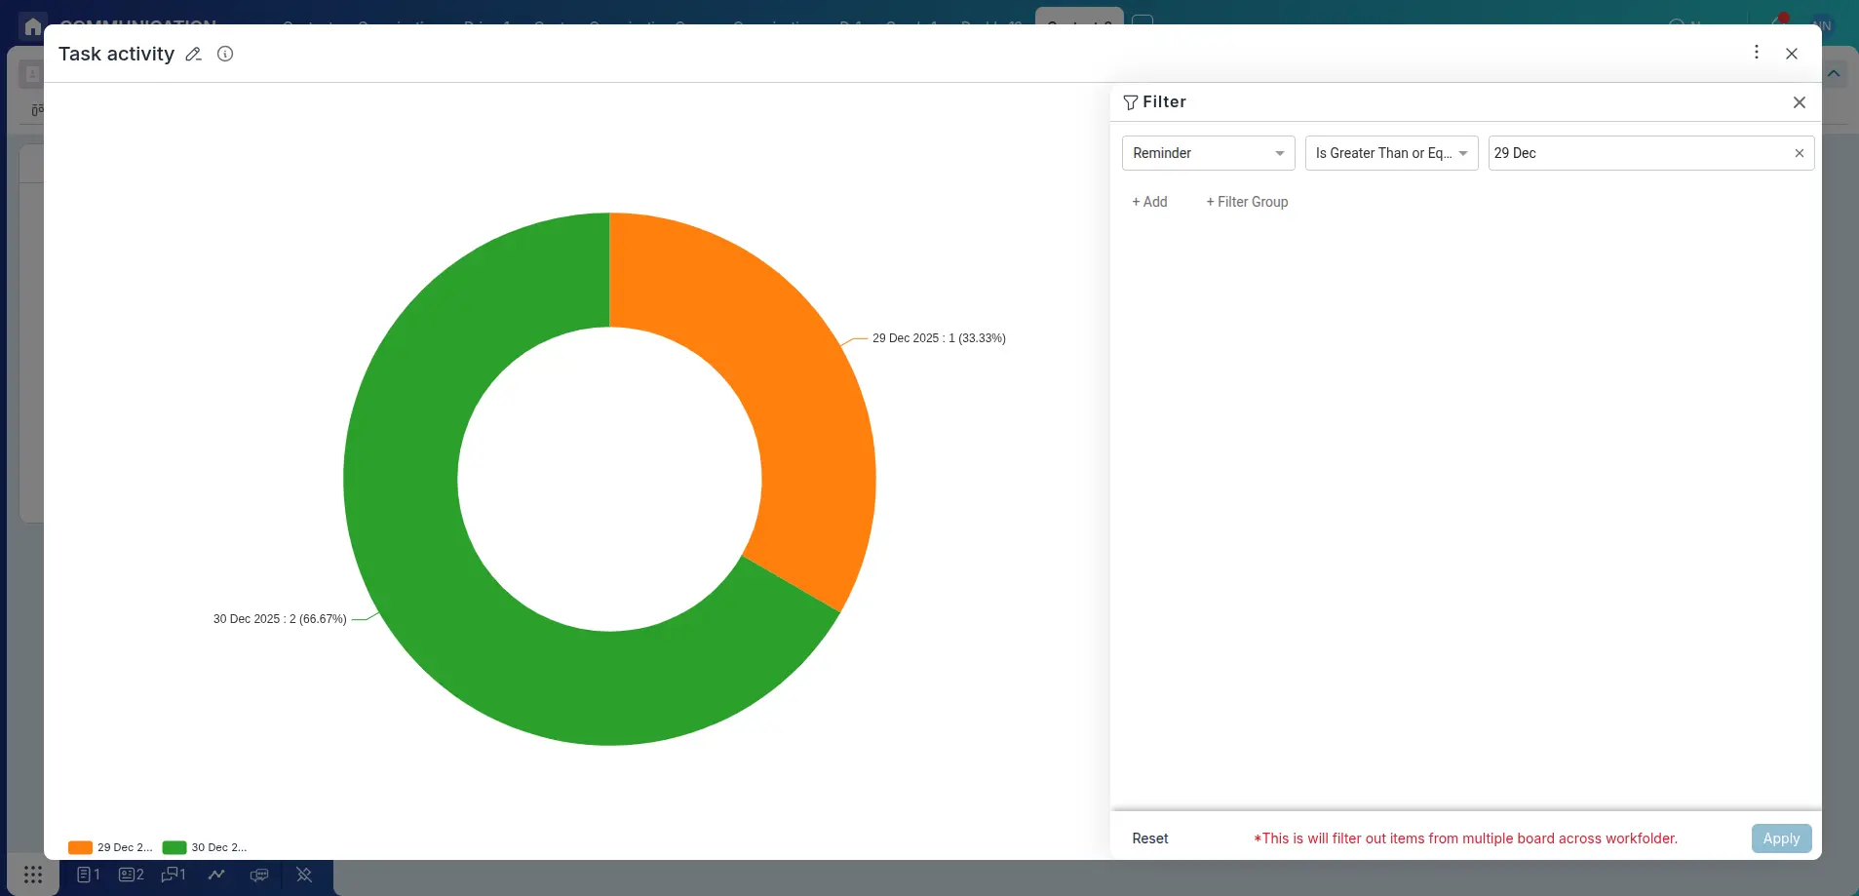Screen dimensions: 1859x896
Task: Apply the Reminder filter
Action: point(1780,838)
